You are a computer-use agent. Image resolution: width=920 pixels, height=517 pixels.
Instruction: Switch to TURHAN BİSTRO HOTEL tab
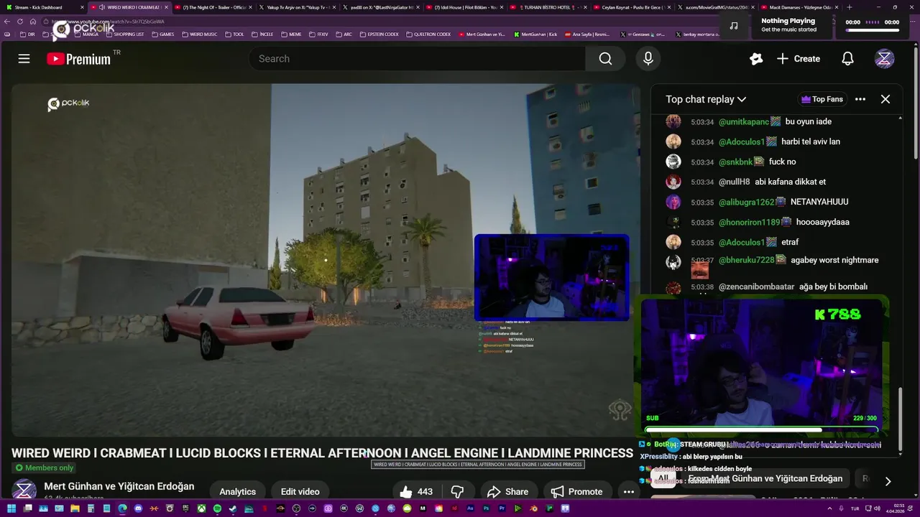coord(548,7)
